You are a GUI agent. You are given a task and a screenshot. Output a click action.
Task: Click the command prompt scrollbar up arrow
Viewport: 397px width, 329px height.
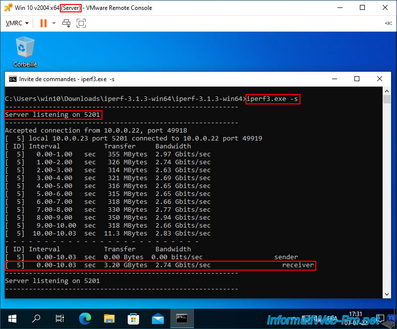[387, 92]
